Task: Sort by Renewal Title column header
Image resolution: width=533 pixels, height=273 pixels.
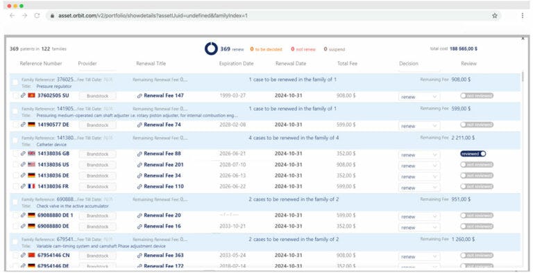Action: coord(151,64)
